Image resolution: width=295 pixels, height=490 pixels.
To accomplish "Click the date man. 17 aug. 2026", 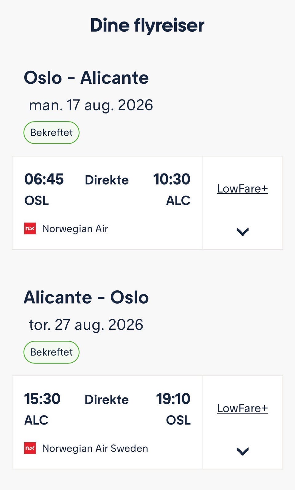I will 91,105.
